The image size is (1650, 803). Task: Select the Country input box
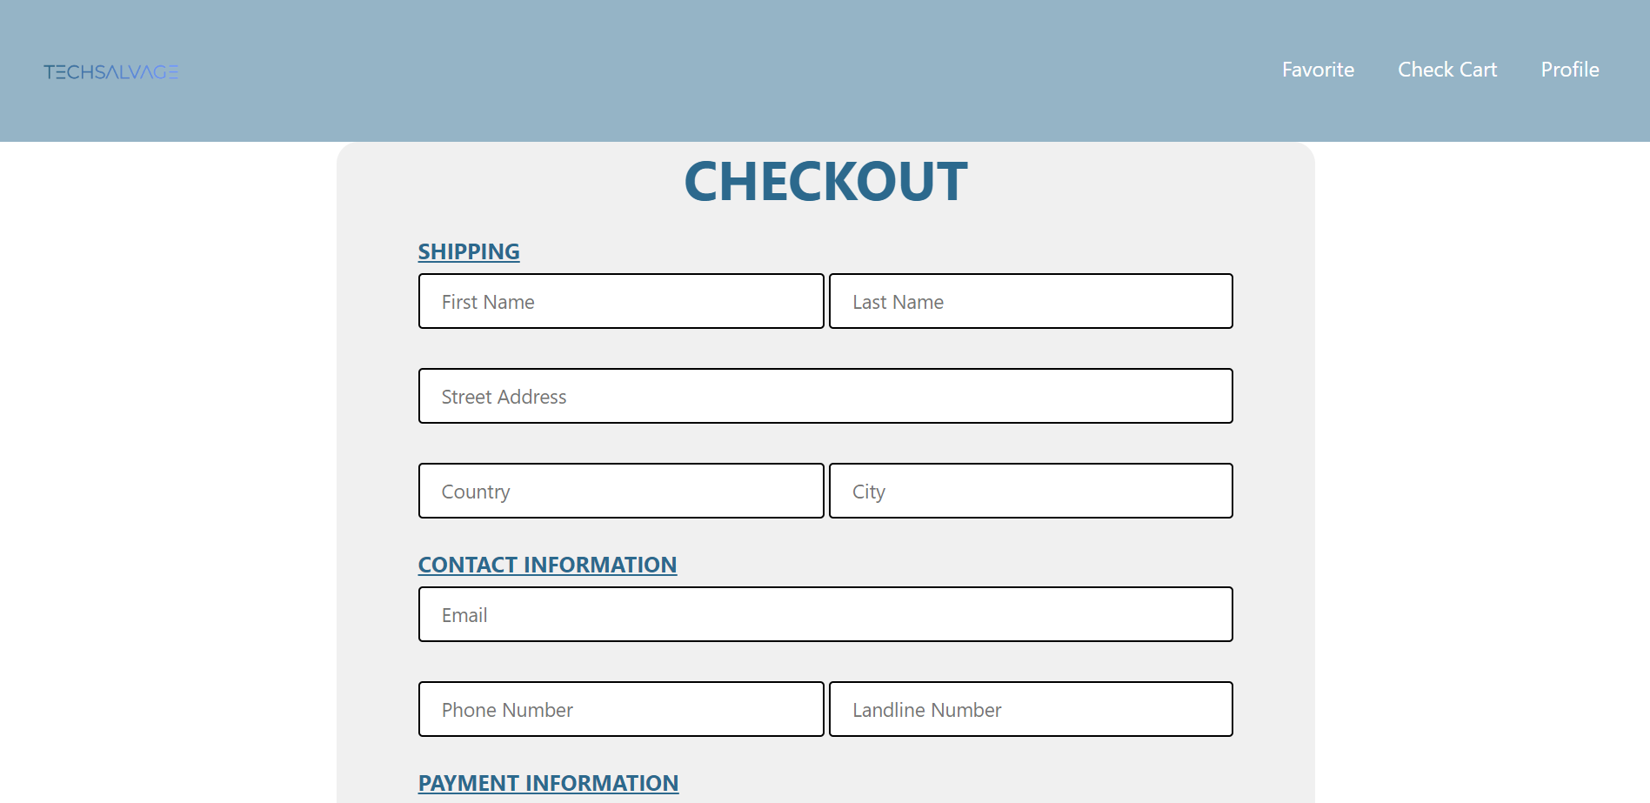click(620, 491)
